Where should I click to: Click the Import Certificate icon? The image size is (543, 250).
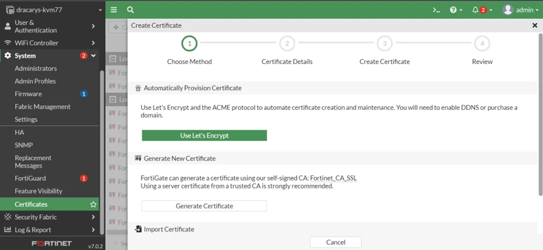point(138,229)
